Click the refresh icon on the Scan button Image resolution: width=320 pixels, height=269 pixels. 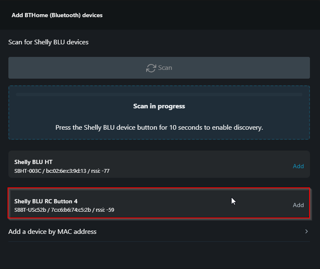[151, 68]
